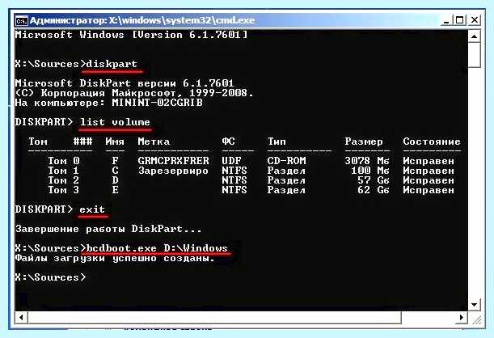Click the 'exit' command text

point(92,209)
